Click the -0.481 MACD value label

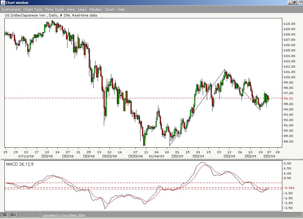coord(289,188)
